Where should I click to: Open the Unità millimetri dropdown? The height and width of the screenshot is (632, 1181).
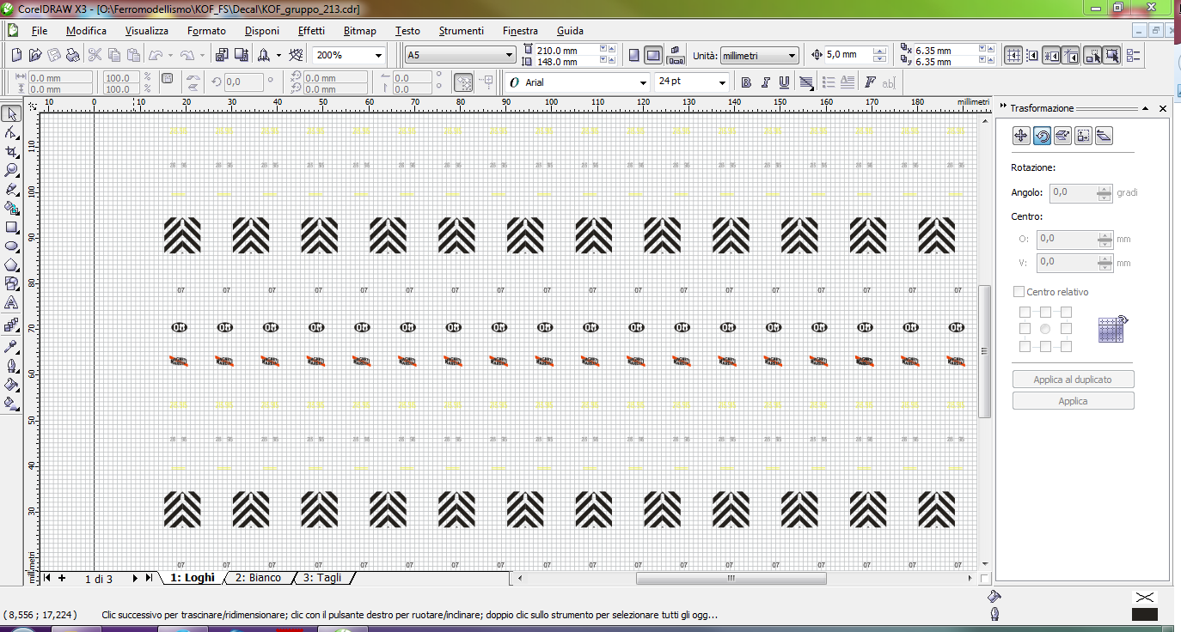click(x=792, y=55)
